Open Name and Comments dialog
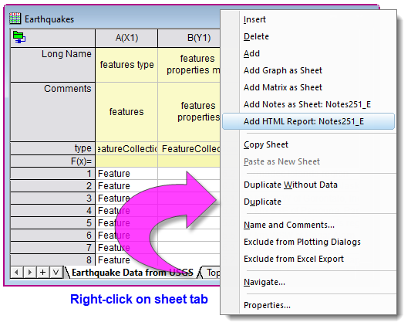This screenshot has width=411, height=329. (x=289, y=225)
